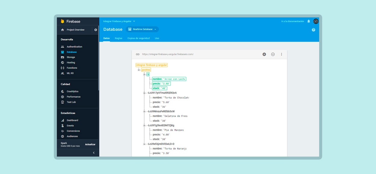Switch to Copias de seguridad tab
Image resolution: width=376 pixels, height=174 pixels.
pyautogui.click(x=138, y=38)
